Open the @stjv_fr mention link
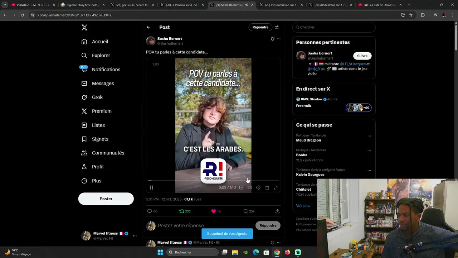 [x=313, y=69]
